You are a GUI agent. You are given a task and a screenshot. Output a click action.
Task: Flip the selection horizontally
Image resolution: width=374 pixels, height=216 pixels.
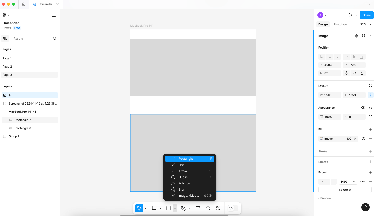click(x=354, y=73)
